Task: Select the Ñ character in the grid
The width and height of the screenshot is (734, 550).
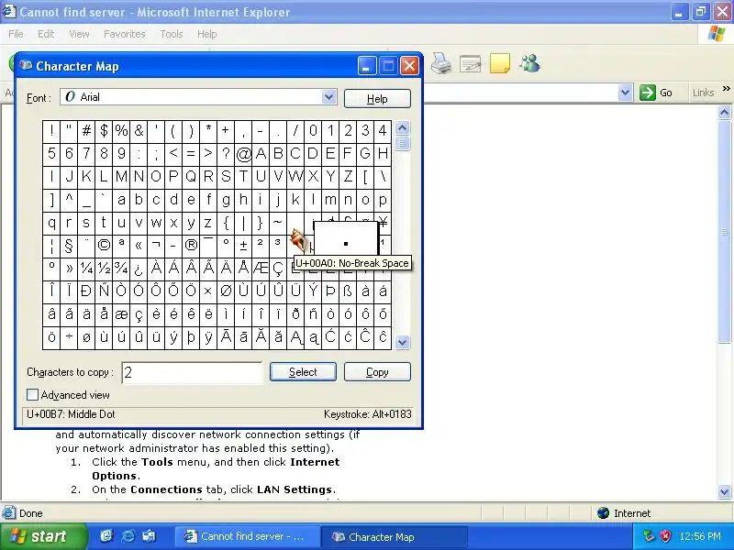Action: click(104, 291)
